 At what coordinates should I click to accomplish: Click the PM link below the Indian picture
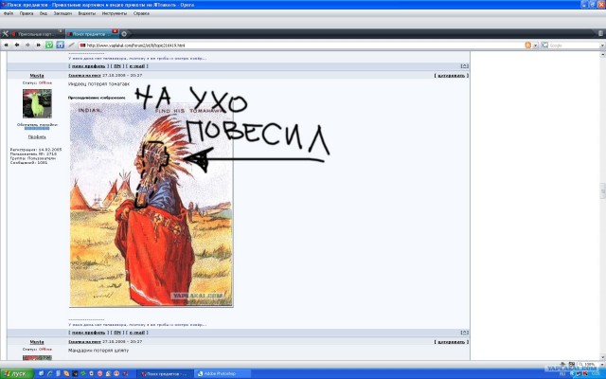(x=117, y=333)
